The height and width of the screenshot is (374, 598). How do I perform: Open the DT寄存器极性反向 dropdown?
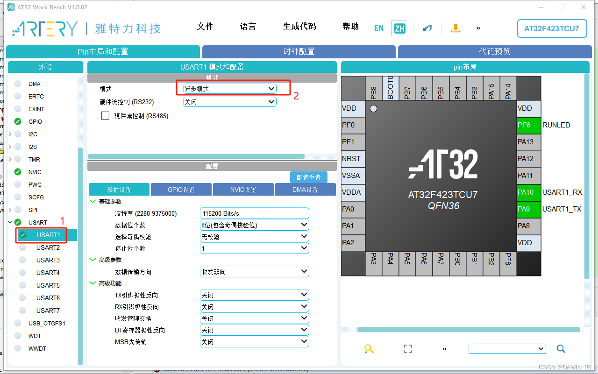(x=255, y=330)
